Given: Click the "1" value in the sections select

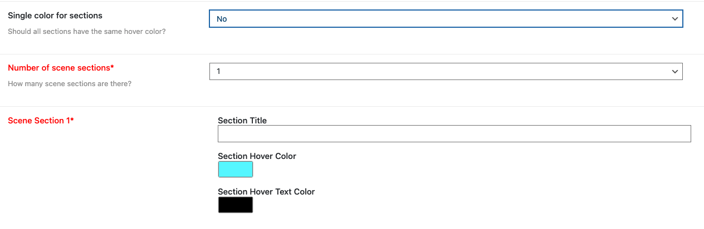Looking at the screenshot, I should coord(219,72).
